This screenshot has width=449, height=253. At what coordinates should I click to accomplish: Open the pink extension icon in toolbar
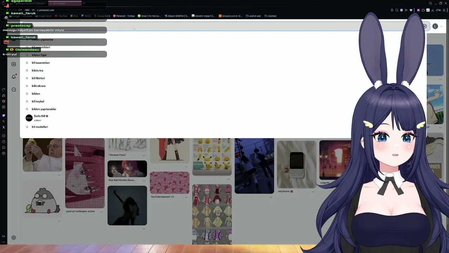[418, 10]
